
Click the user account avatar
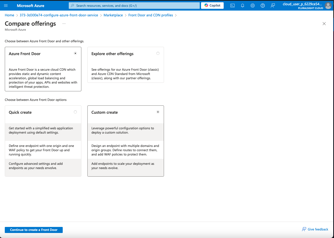pos(328,6)
